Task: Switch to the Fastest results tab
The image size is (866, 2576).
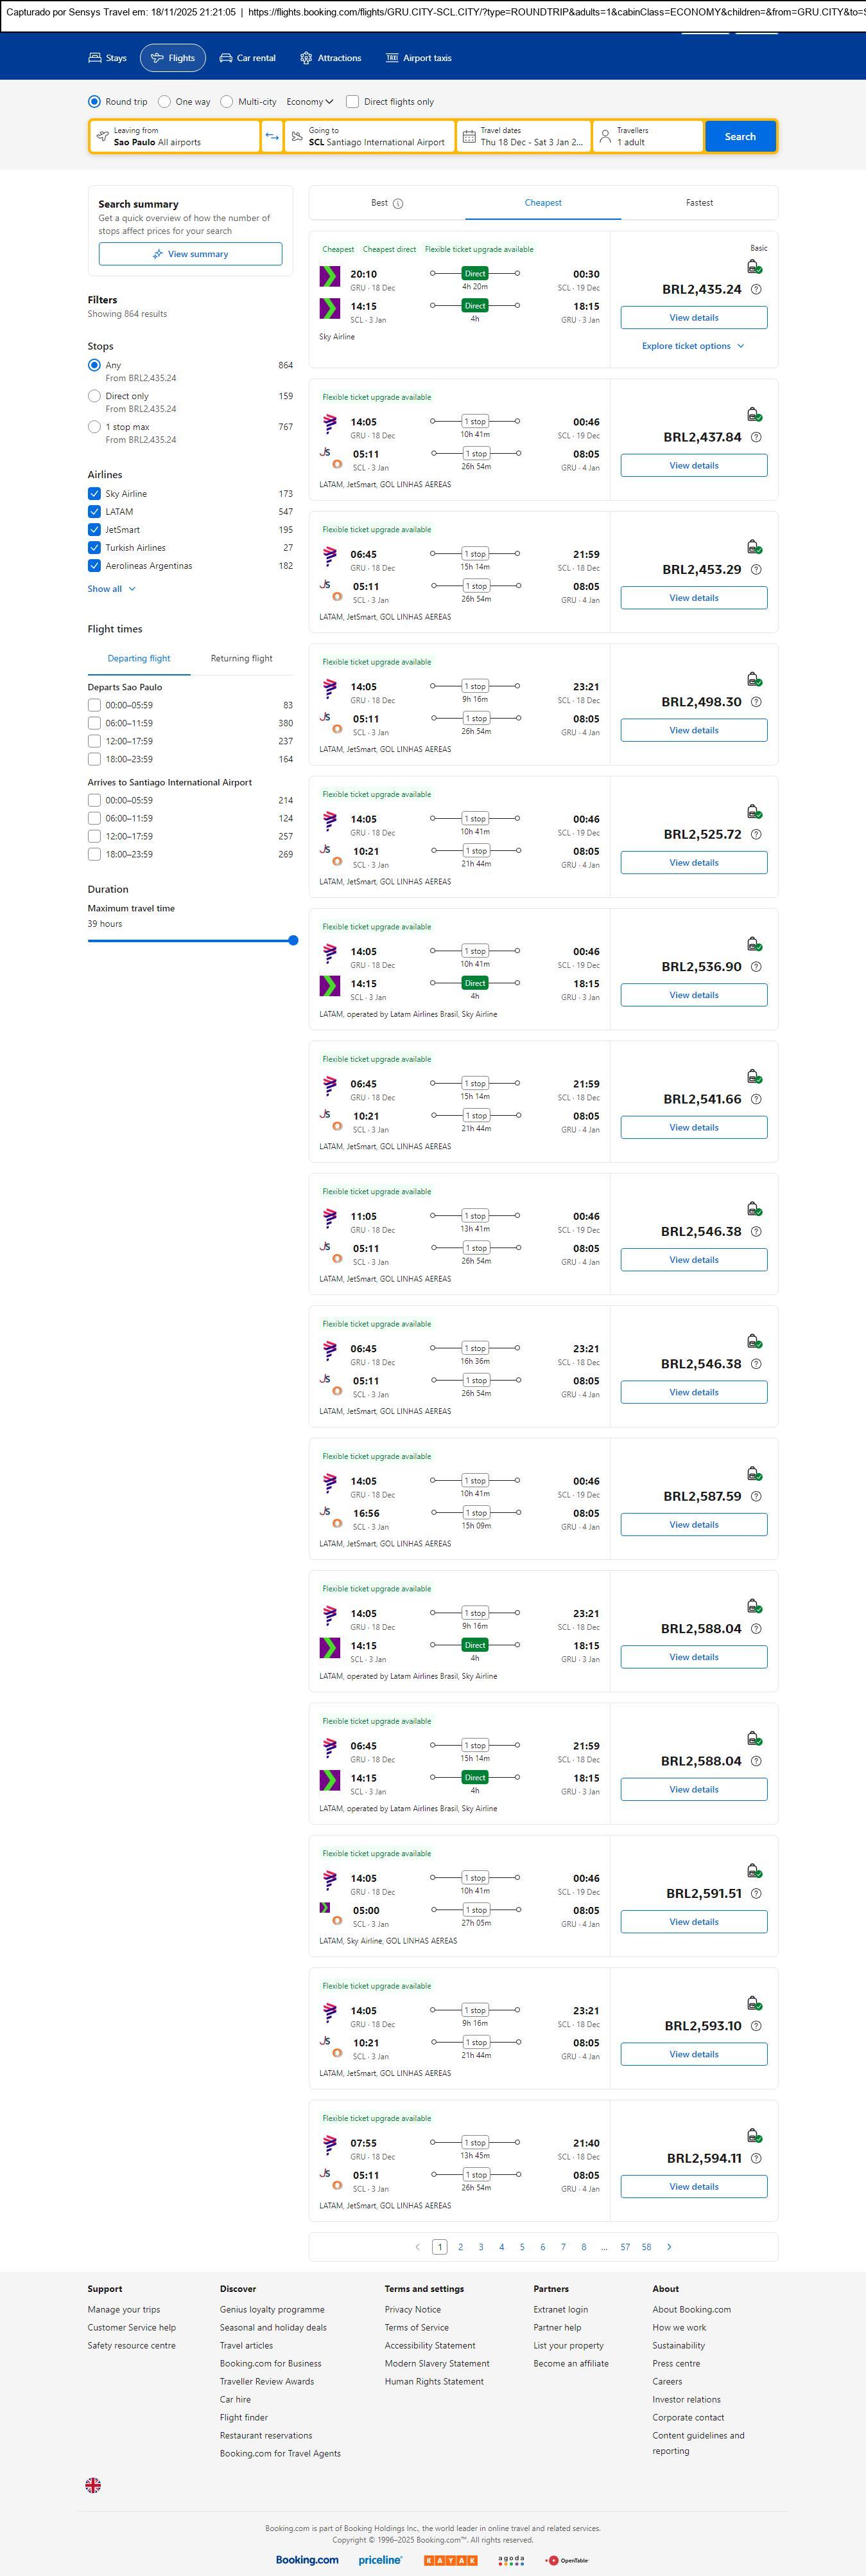Action: click(x=699, y=203)
